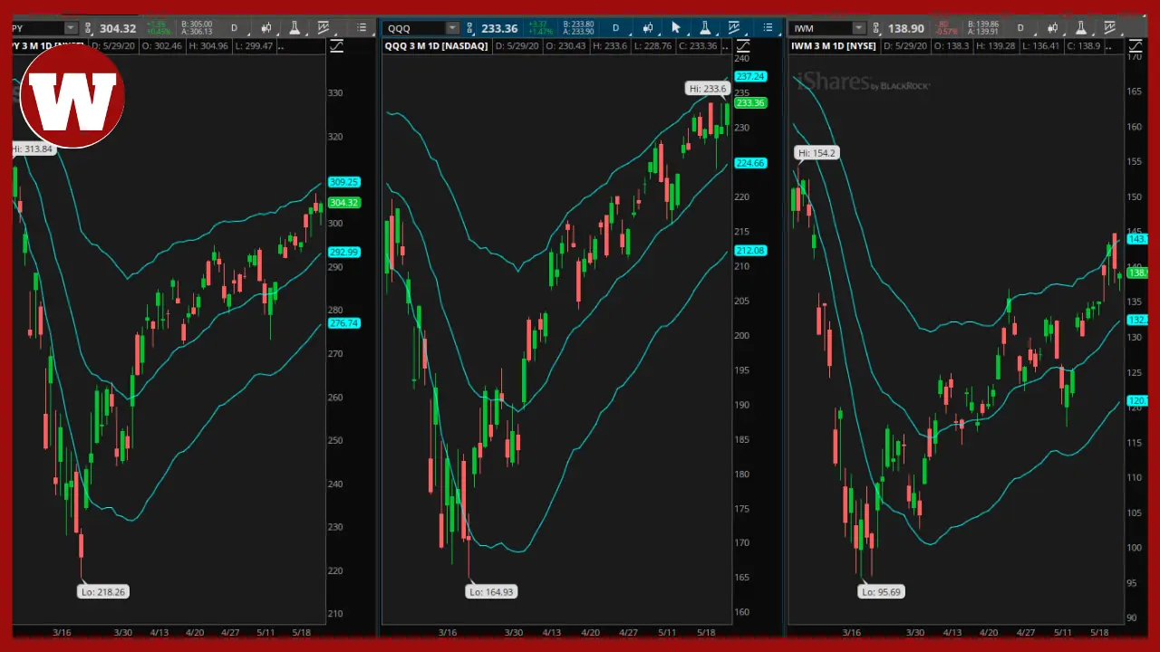Click QQQ last price 233.36
1160x652 pixels.
499,28
